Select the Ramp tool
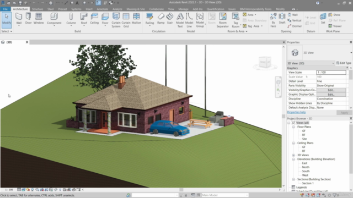 click(x=161, y=19)
